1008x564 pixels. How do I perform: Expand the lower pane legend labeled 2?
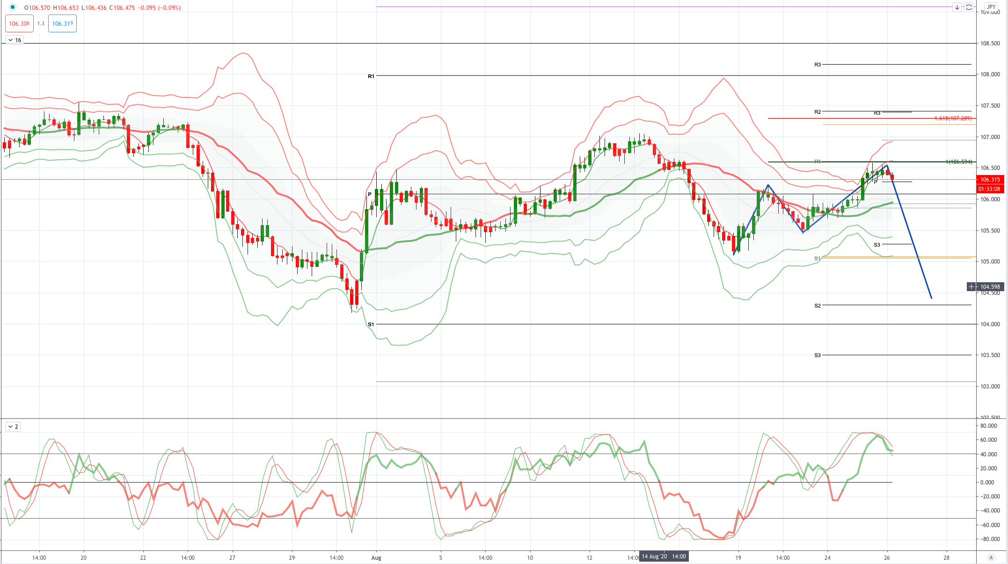pyautogui.click(x=13, y=426)
